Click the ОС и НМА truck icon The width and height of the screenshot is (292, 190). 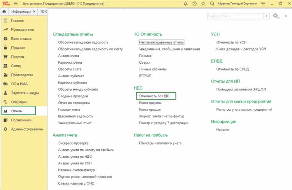(5, 84)
